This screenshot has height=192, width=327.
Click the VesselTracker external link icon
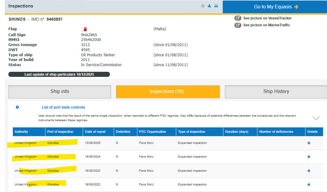click(238, 18)
